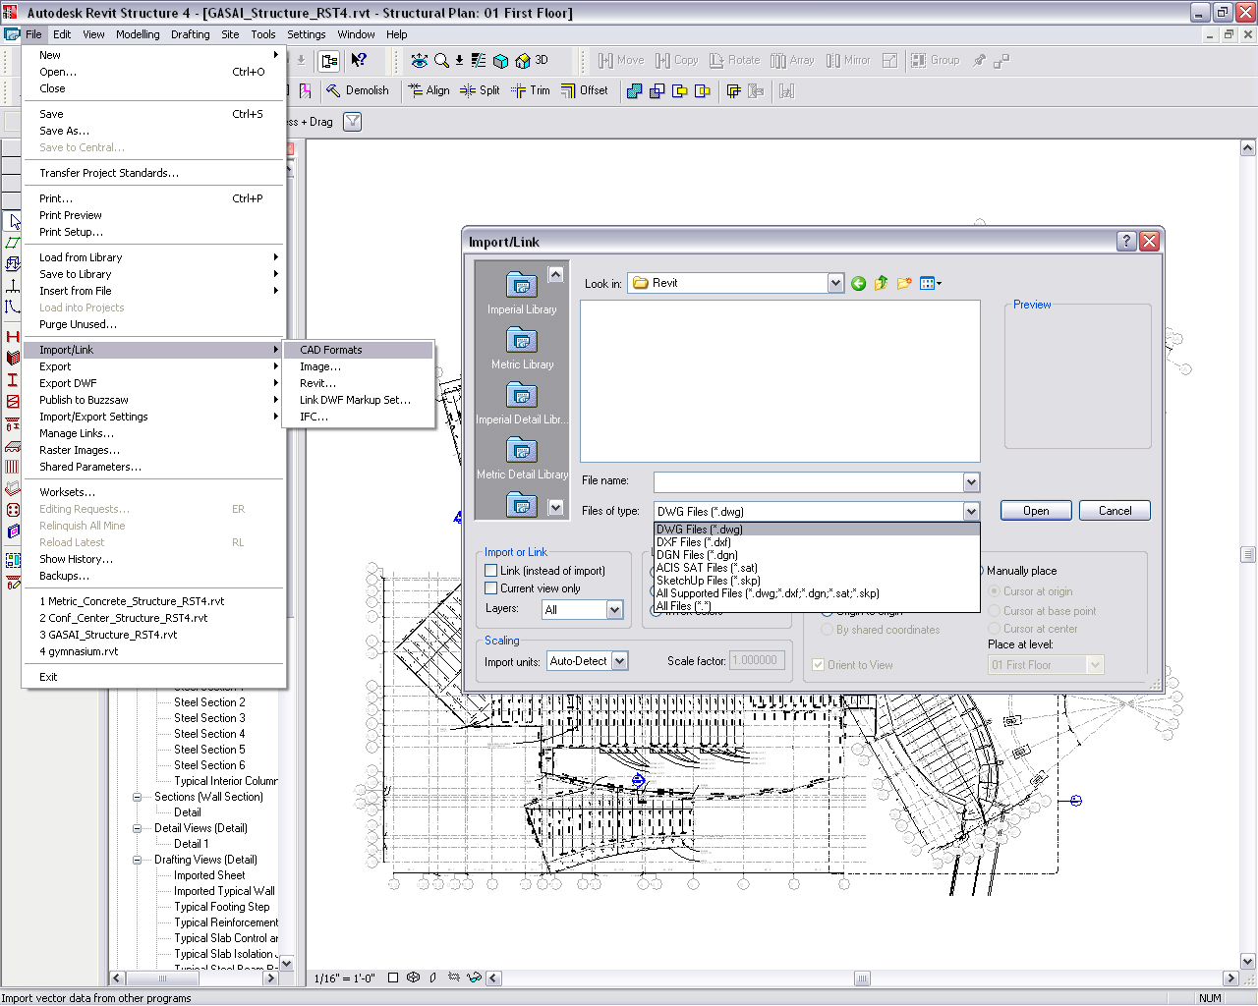Select Typical Footing Step drafting view
Viewport: 1258px width, 1006px height.
(221, 907)
